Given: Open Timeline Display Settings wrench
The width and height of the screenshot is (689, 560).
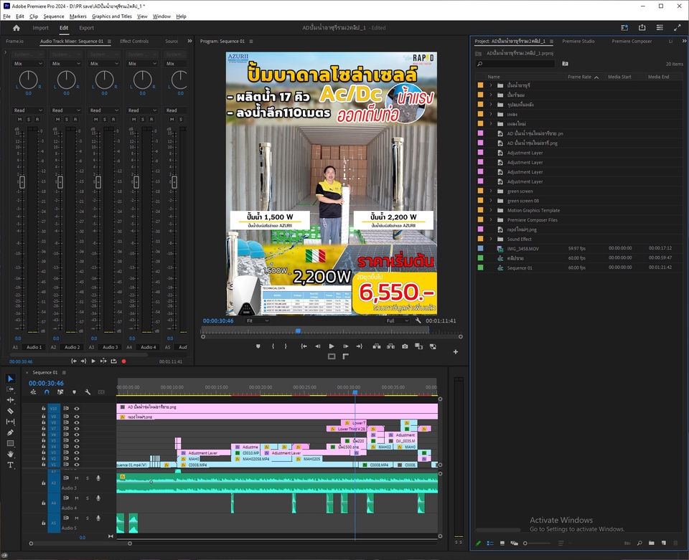Looking at the screenshot, I should (x=88, y=392).
